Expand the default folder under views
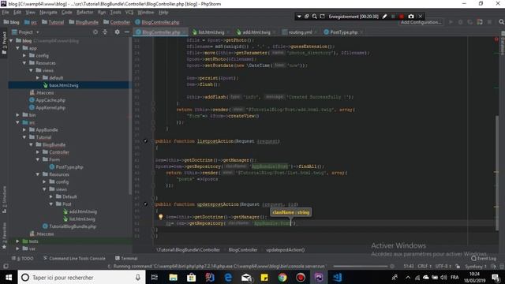 coord(38,78)
